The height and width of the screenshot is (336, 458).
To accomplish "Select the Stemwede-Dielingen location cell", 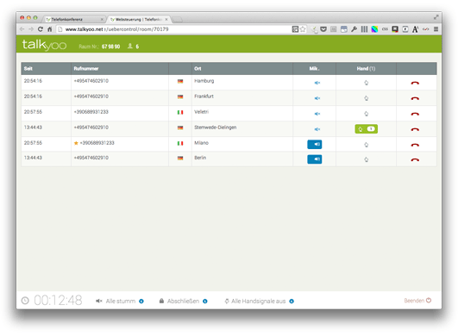I will [242, 129].
